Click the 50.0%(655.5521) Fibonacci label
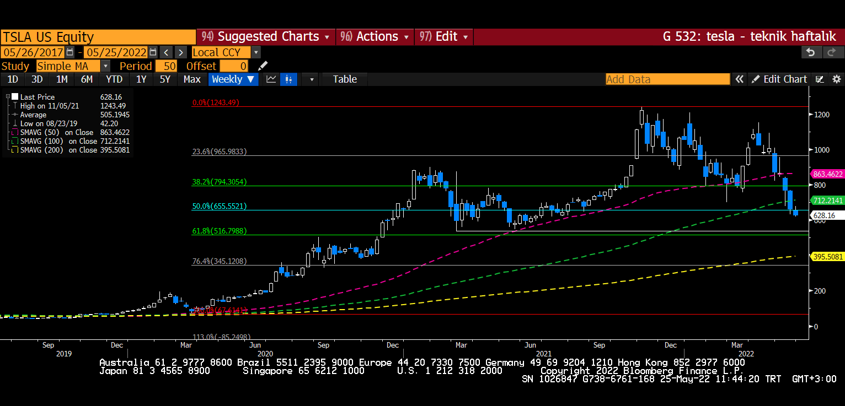Viewport: 845px width, 406px height. (x=219, y=206)
